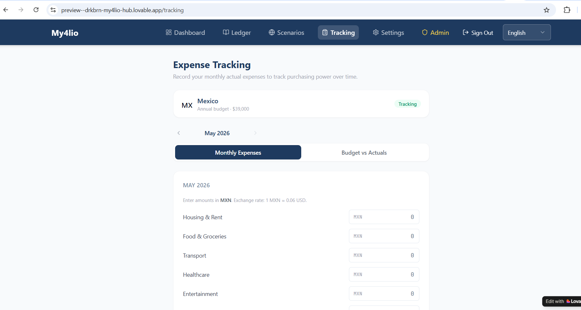The height and width of the screenshot is (310, 581).
Task: Click the Food & Groceries amount field
Action: [x=384, y=236]
